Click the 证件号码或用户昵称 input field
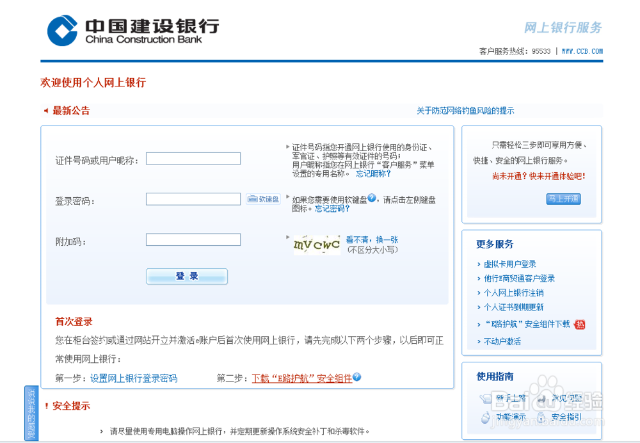 tap(193, 158)
